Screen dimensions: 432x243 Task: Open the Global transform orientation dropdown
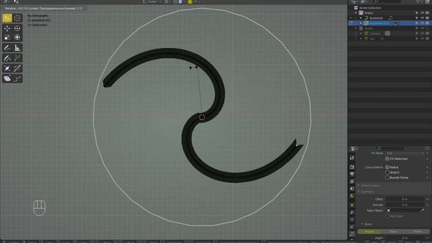pyautogui.click(x=152, y=2)
